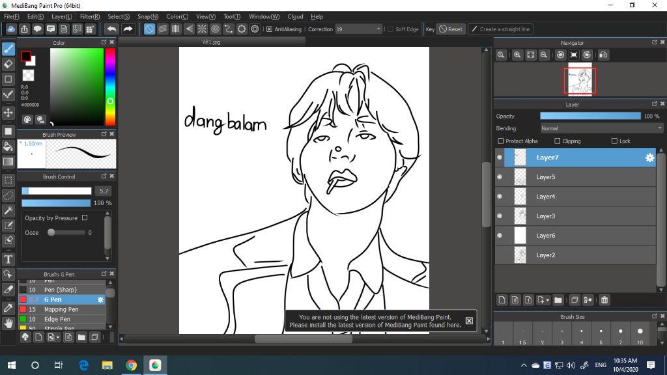
Task: Open the View menu
Action: 205,16
